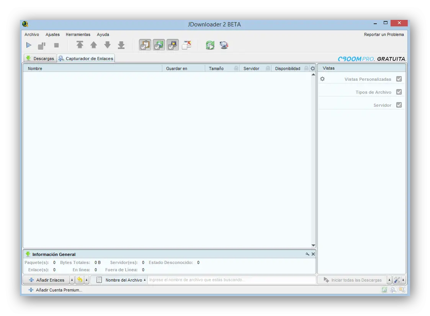Click Reportar un Problema
Image resolution: width=430 pixels, height=316 pixels.
click(384, 34)
